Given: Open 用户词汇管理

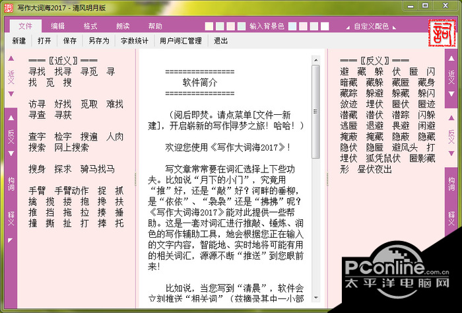Looking at the screenshot, I should [181, 41].
